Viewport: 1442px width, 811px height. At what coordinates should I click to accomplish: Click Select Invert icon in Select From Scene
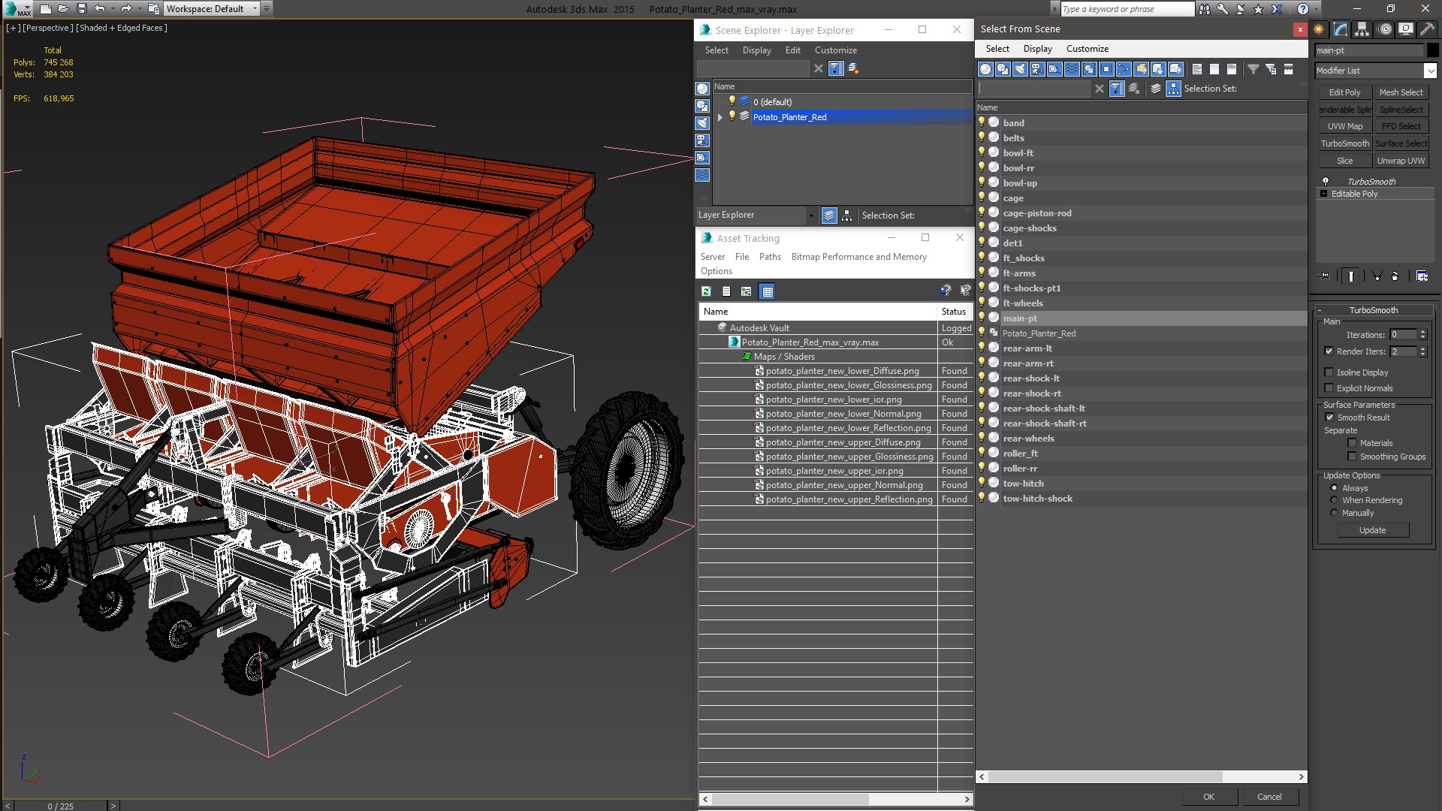[1232, 69]
